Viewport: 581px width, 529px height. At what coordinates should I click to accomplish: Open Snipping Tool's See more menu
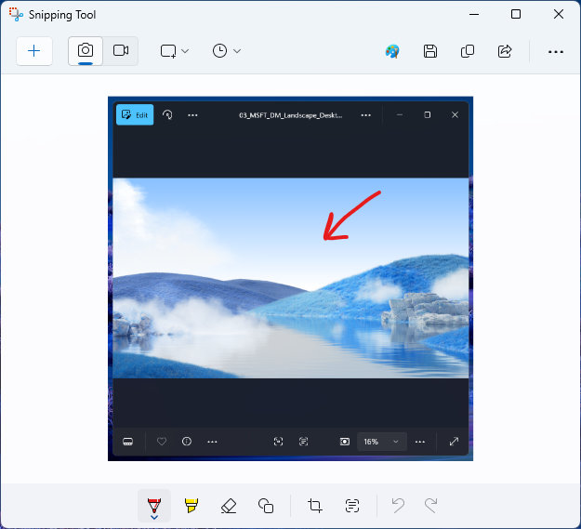click(x=555, y=52)
